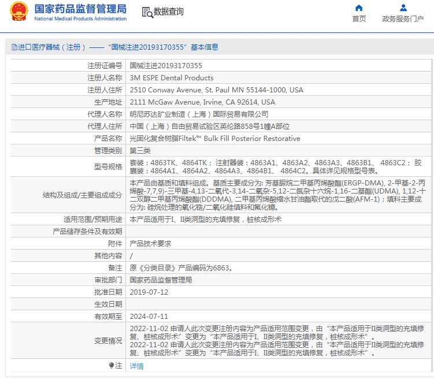This screenshot has width=434, height=379.
Task: Click the 生产地址 row label
Action: (108, 102)
